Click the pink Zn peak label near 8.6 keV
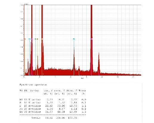The height and width of the screenshot is (123, 154). click(91, 39)
